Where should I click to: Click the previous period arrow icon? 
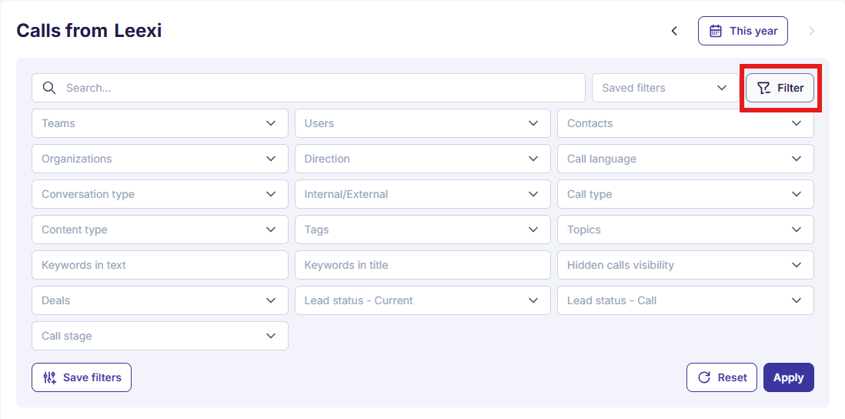[x=674, y=32]
